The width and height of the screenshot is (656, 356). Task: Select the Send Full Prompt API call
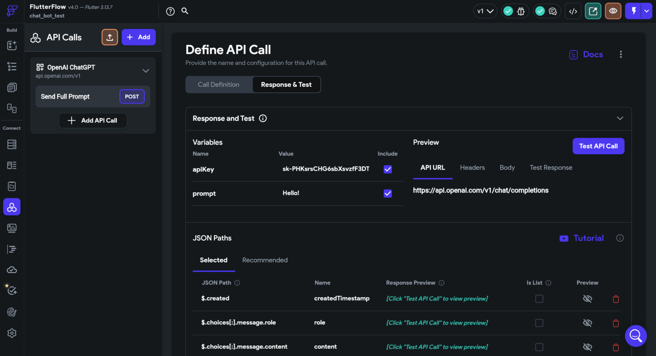pos(93,96)
